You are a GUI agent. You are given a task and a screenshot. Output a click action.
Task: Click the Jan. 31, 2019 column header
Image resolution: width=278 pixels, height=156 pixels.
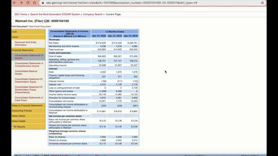point(115,36)
